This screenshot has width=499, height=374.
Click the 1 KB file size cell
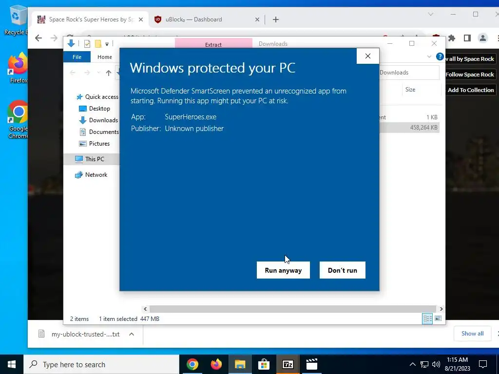pyautogui.click(x=432, y=117)
